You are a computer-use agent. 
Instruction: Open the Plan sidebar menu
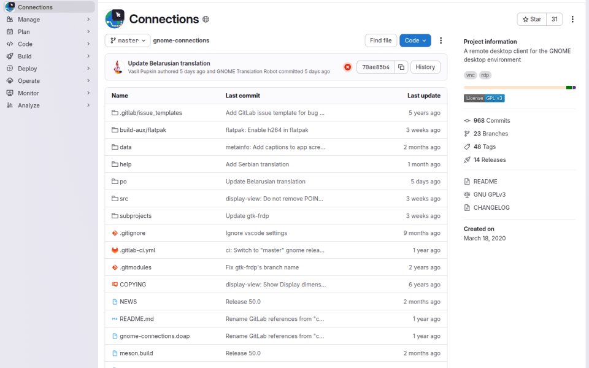(49, 31)
